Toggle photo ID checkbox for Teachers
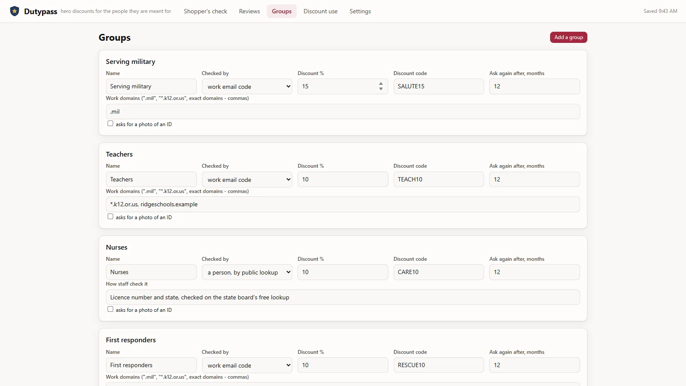This screenshot has width=686, height=386. click(x=110, y=217)
